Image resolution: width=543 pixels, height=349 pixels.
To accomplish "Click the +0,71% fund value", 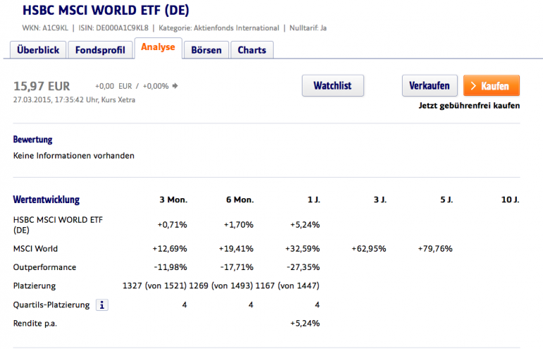I will 172,225.
